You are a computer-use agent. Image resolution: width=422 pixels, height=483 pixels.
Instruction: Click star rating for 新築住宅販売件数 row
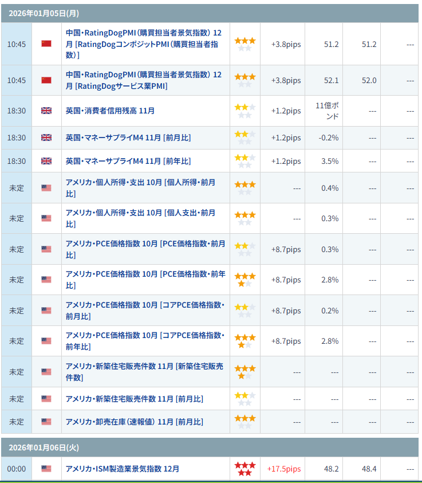[x=245, y=371]
